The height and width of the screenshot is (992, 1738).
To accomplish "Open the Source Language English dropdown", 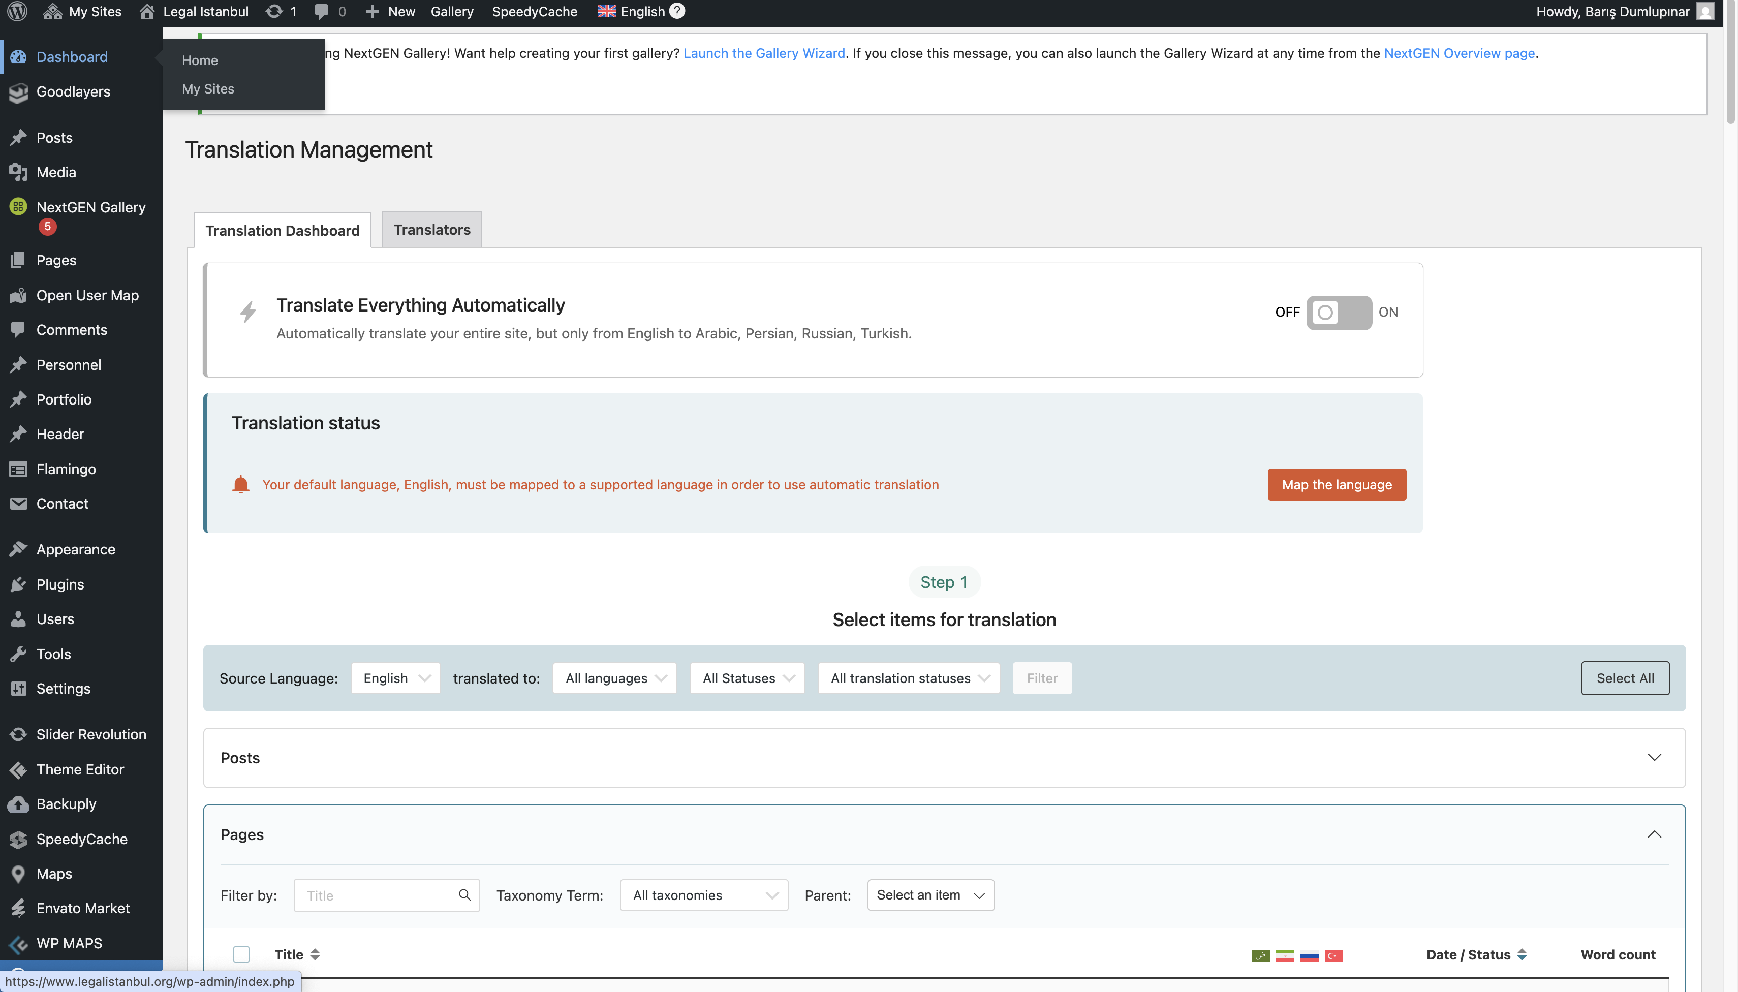I will click(396, 678).
